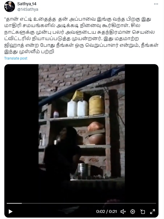Jump to the far right end of video timeline
This screenshot has height=219, width=164.
tap(156, 203)
